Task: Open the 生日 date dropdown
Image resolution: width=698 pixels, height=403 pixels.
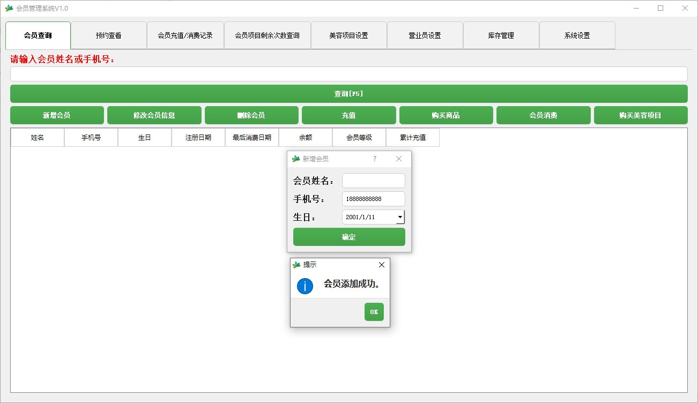Action: tap(400, 217)
